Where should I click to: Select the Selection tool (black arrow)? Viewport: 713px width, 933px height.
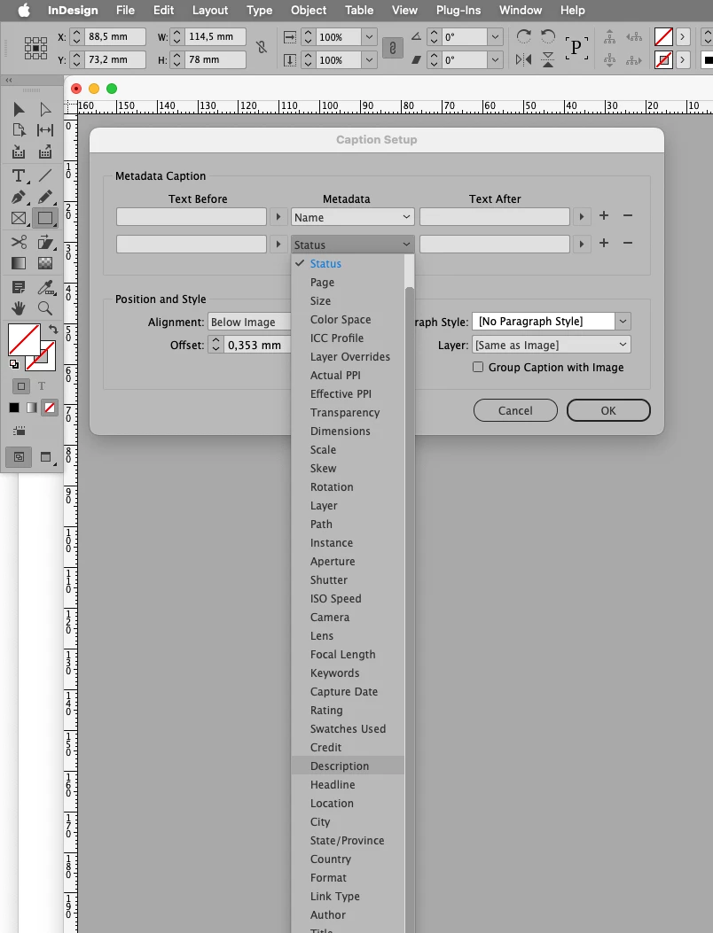pos(19,109)
